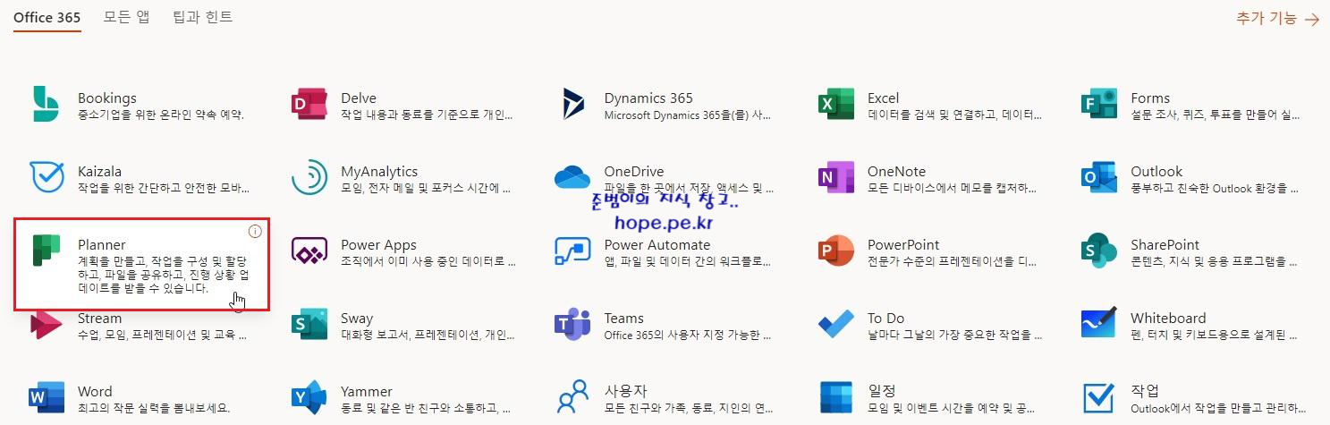Click the 작업 title text
The width and height of the screenshot is (1330, 425).
tap(1145, 391)
